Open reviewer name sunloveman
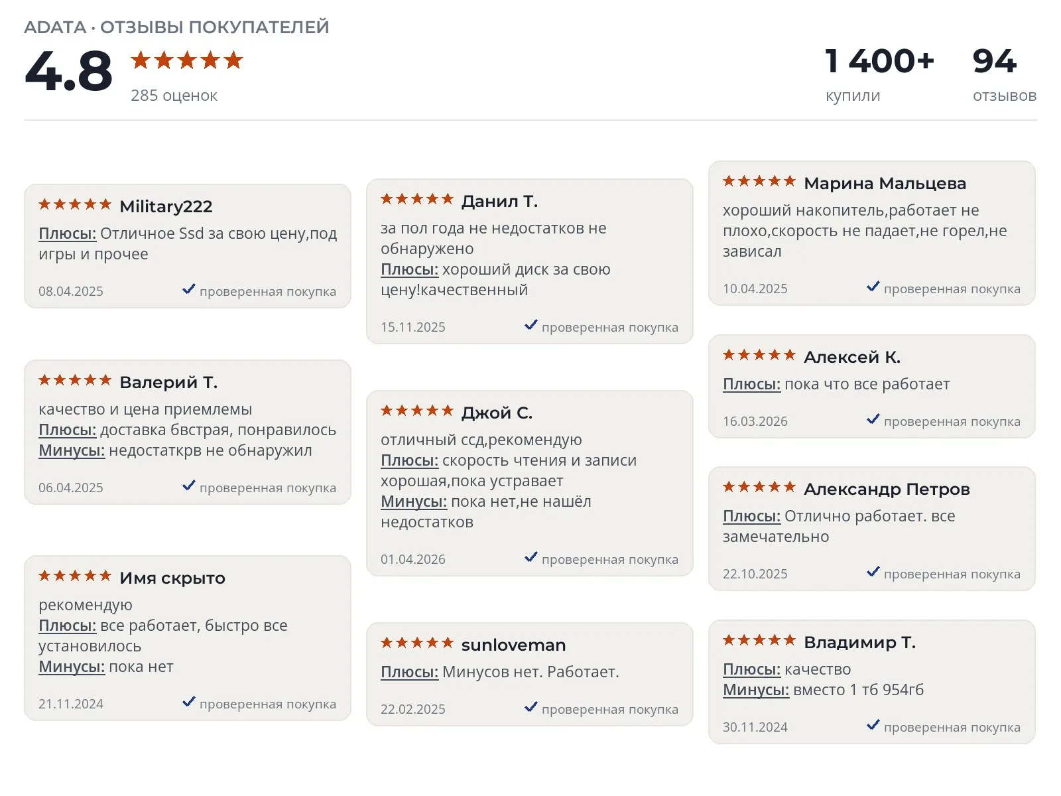The image size is (1061, 796). click(513, 645)
